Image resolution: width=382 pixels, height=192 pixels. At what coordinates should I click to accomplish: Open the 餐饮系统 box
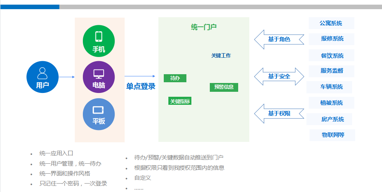tap(332, 55)
